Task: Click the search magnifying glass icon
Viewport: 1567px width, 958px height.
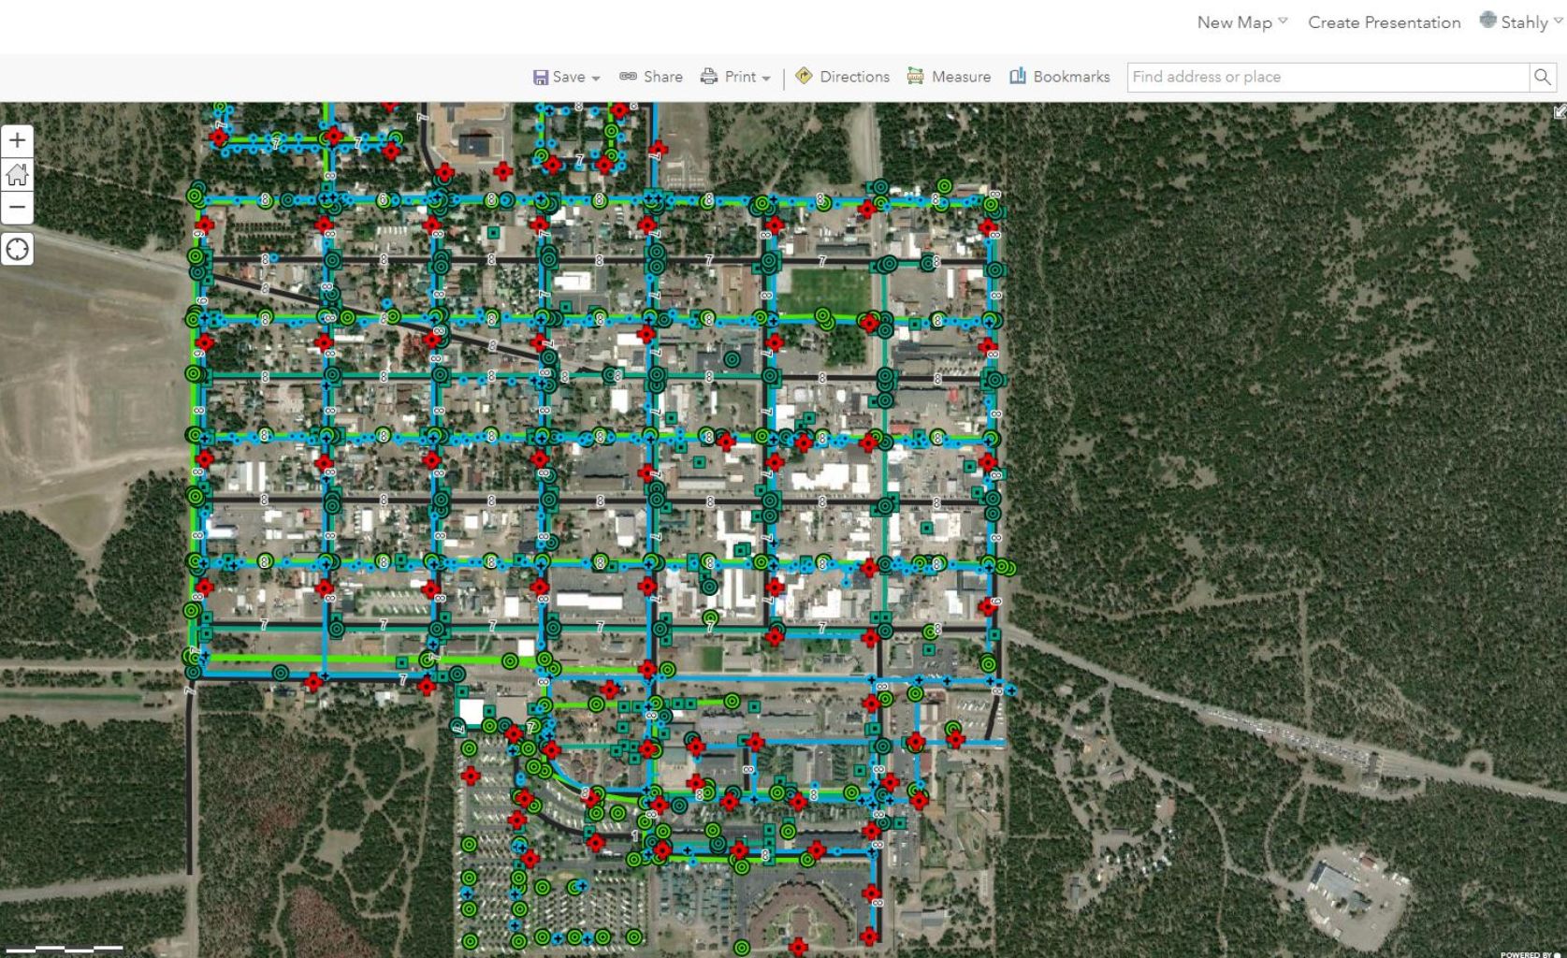Action: (1542, 77)
